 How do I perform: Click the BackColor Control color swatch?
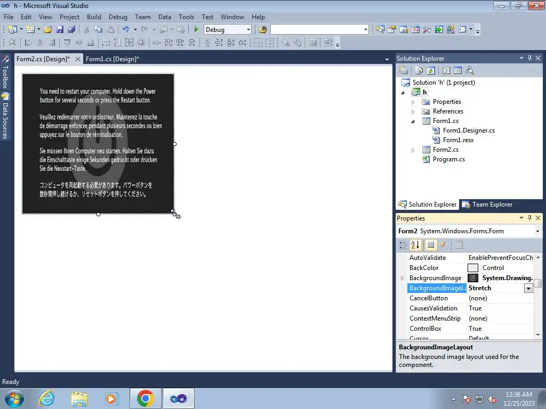click(x=472, y=268)
